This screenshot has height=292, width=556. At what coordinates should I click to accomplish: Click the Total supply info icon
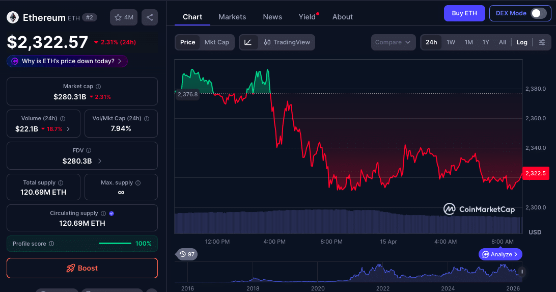coord(61,183)
